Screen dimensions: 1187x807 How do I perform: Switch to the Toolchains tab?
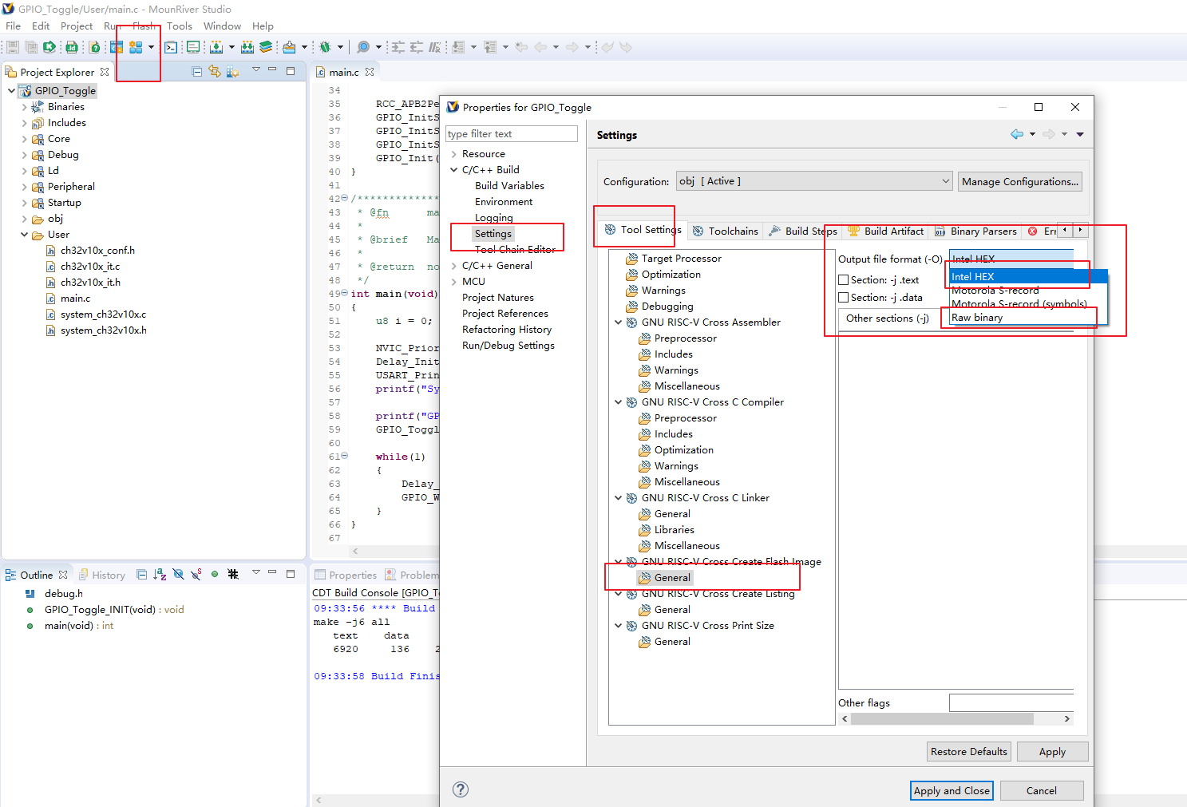click(x=725, y=231)
